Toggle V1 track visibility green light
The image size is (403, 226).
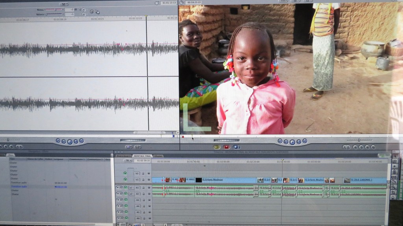[125, 180]
